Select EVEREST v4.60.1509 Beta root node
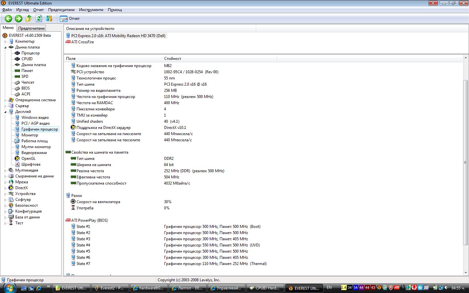The height and width of the screenshot is (293, 469). coord(30,35)
